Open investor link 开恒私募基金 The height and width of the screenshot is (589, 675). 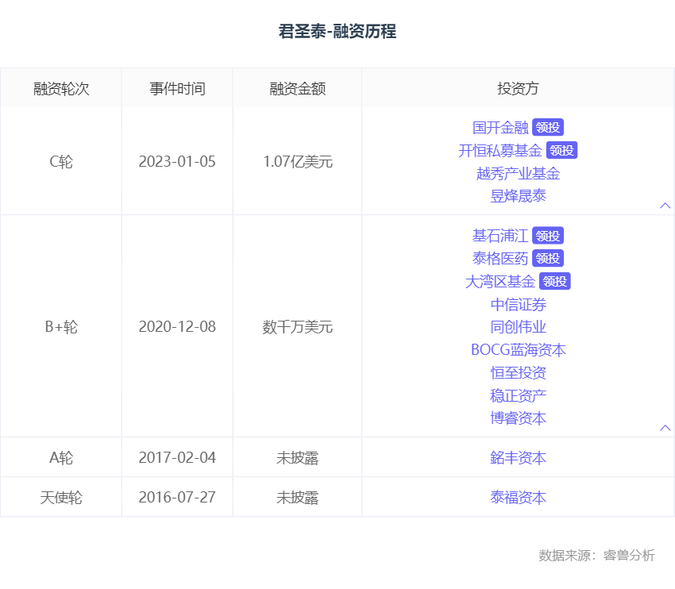tap(500, 151)
